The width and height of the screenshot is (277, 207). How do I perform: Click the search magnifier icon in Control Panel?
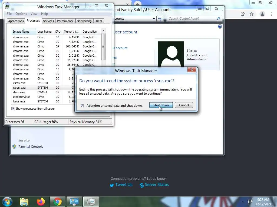tap(218, 19)
